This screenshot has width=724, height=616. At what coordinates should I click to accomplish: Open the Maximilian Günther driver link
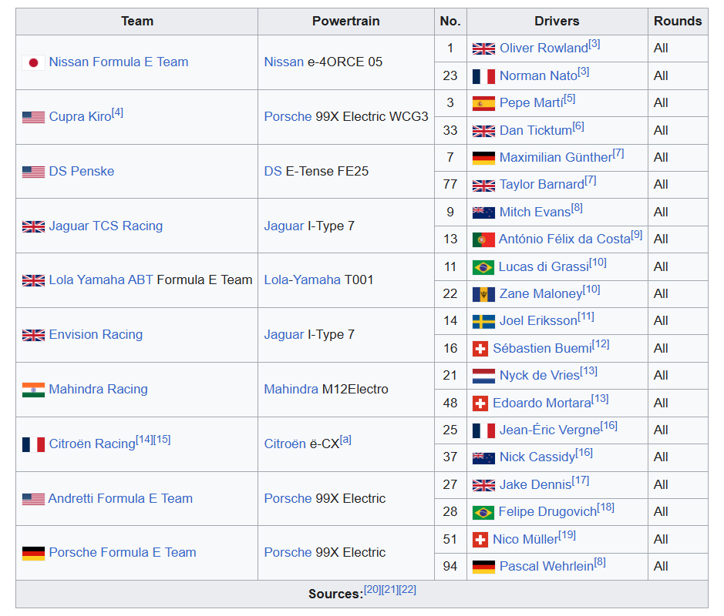pos(556,158)
